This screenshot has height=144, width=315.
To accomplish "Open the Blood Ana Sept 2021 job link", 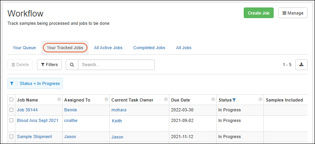I will click(37, 120).
